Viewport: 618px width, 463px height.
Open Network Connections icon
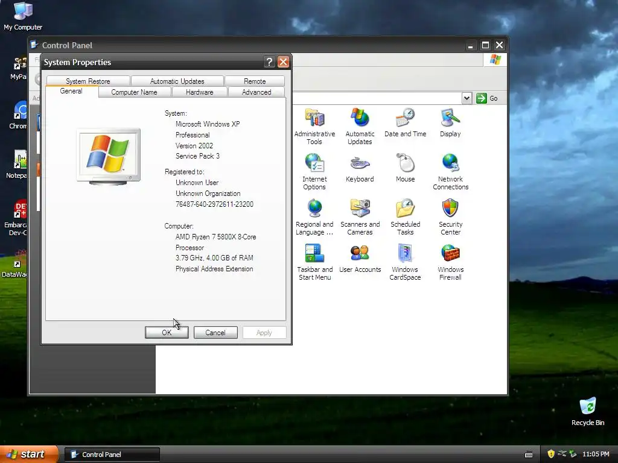click(x=450, y=172)
